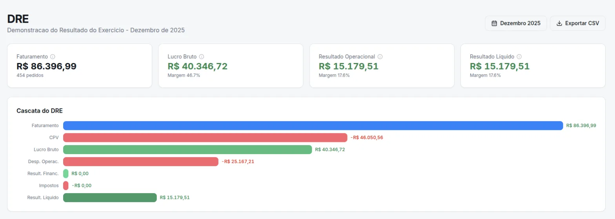Click the '-R$ 25.167,21' chart label
This screenshot has height=219, width=615.
(x=238, y=162)
